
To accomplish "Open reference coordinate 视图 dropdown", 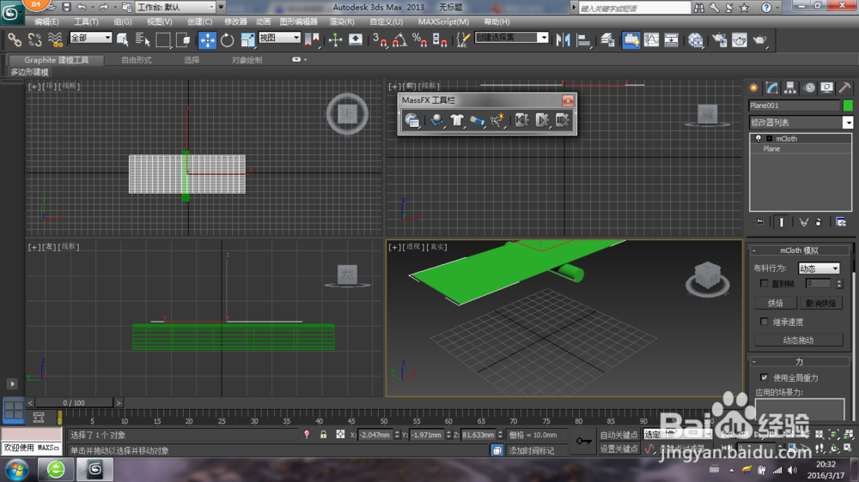I will point(279,38).
